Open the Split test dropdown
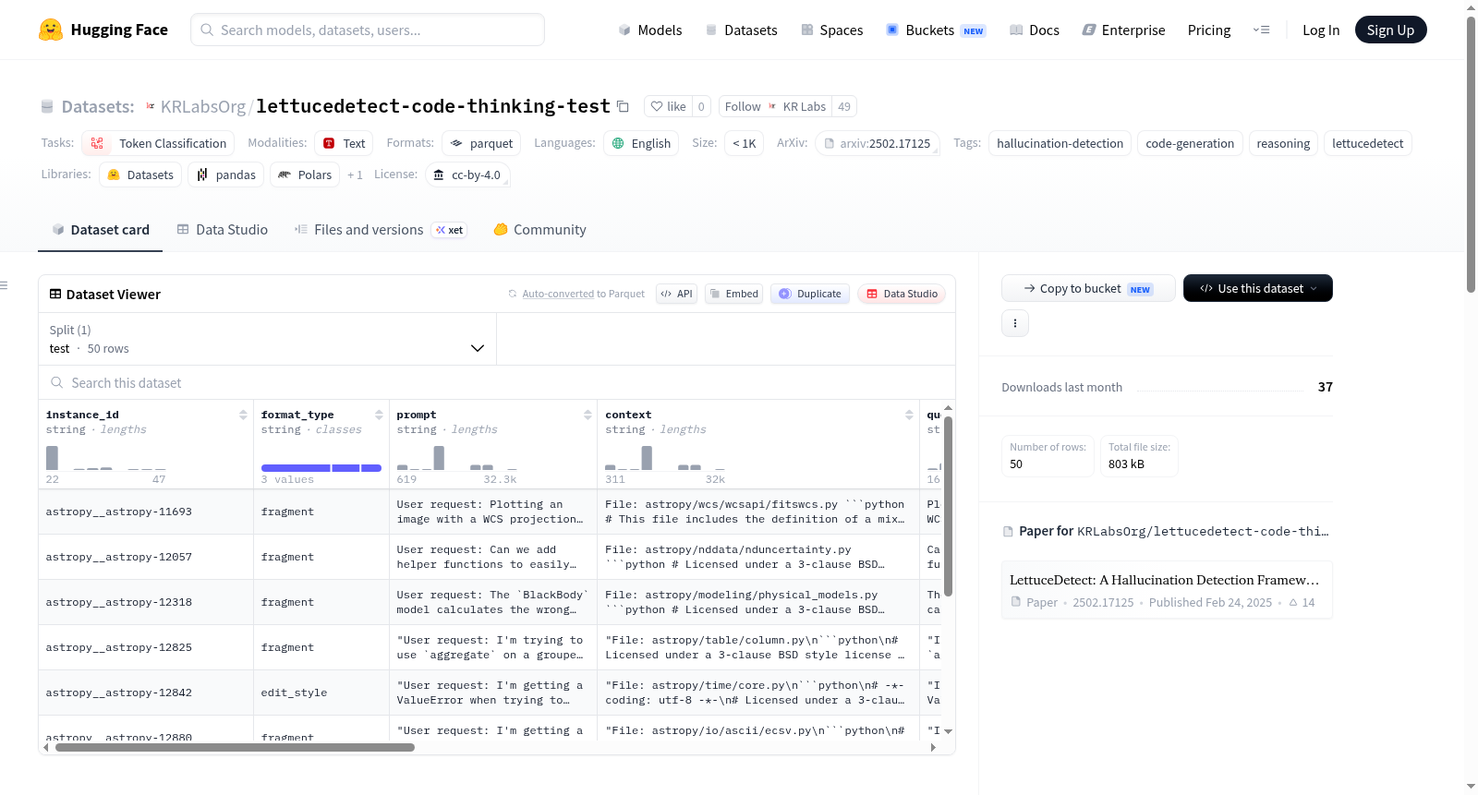This screenshot has width=1478, height=795. (268, 339)
